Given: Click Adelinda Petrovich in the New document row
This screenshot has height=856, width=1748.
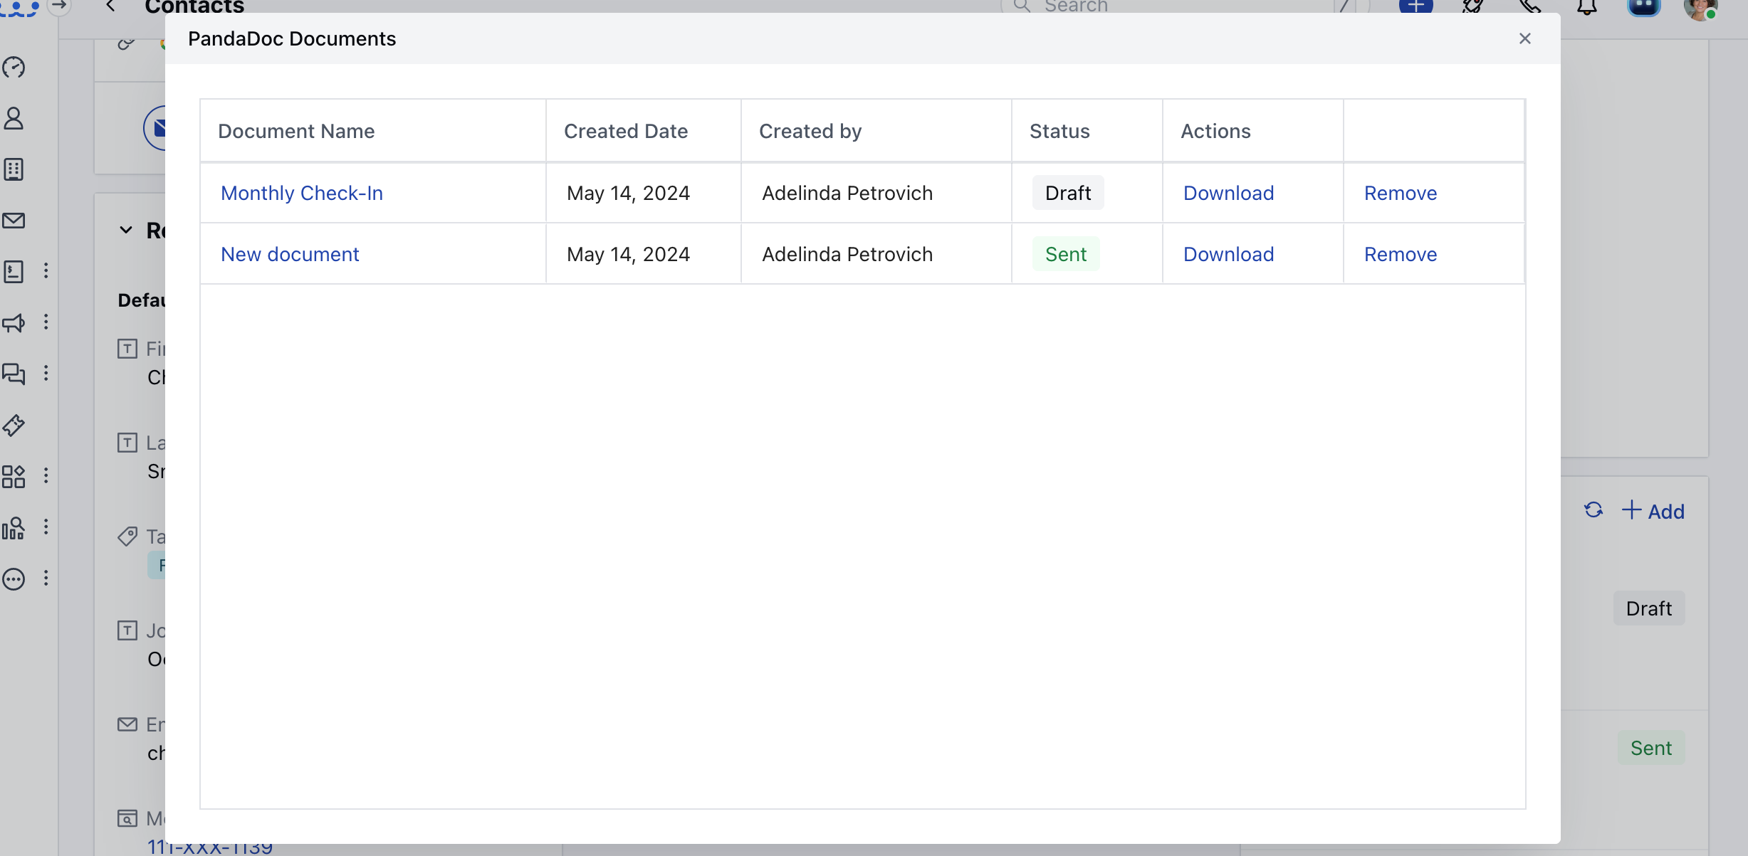Looking at the screenshot, I should click(847, 254).
